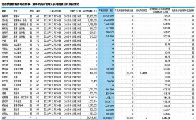This screenshot has width=196, height=120.
Task: Select the 副总裁、总工程师 position cell
Action: pos(21,97)
